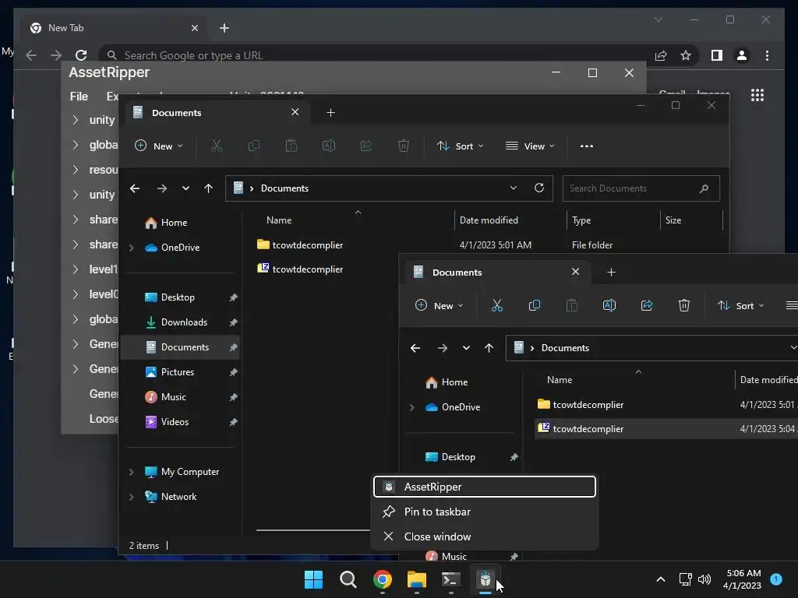Expand address bar history in back Explorer
Screen dimensions: 798x598
[514, 188]
